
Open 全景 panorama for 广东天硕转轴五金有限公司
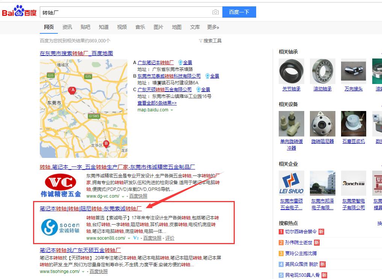[203, 90]
